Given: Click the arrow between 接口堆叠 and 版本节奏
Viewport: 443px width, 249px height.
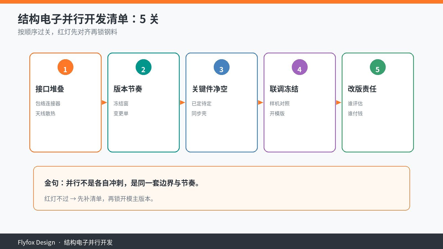Looking at the screenshot, I should pyautogui.click(x=104, y=103).
